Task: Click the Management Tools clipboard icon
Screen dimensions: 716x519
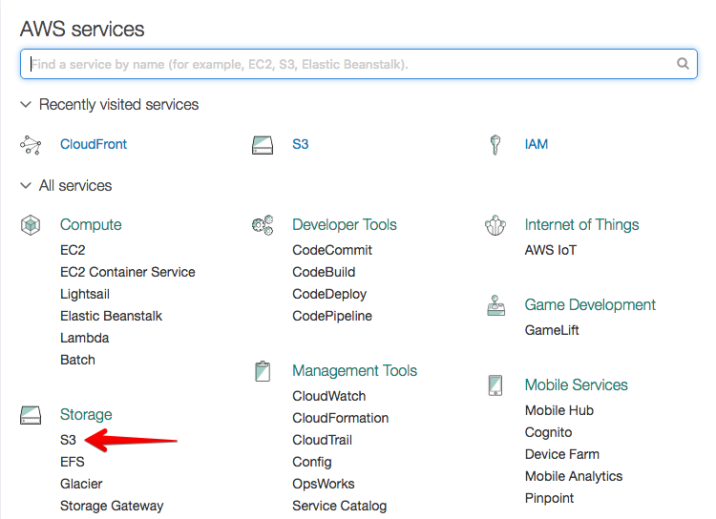Action: [x=263, y=371]
